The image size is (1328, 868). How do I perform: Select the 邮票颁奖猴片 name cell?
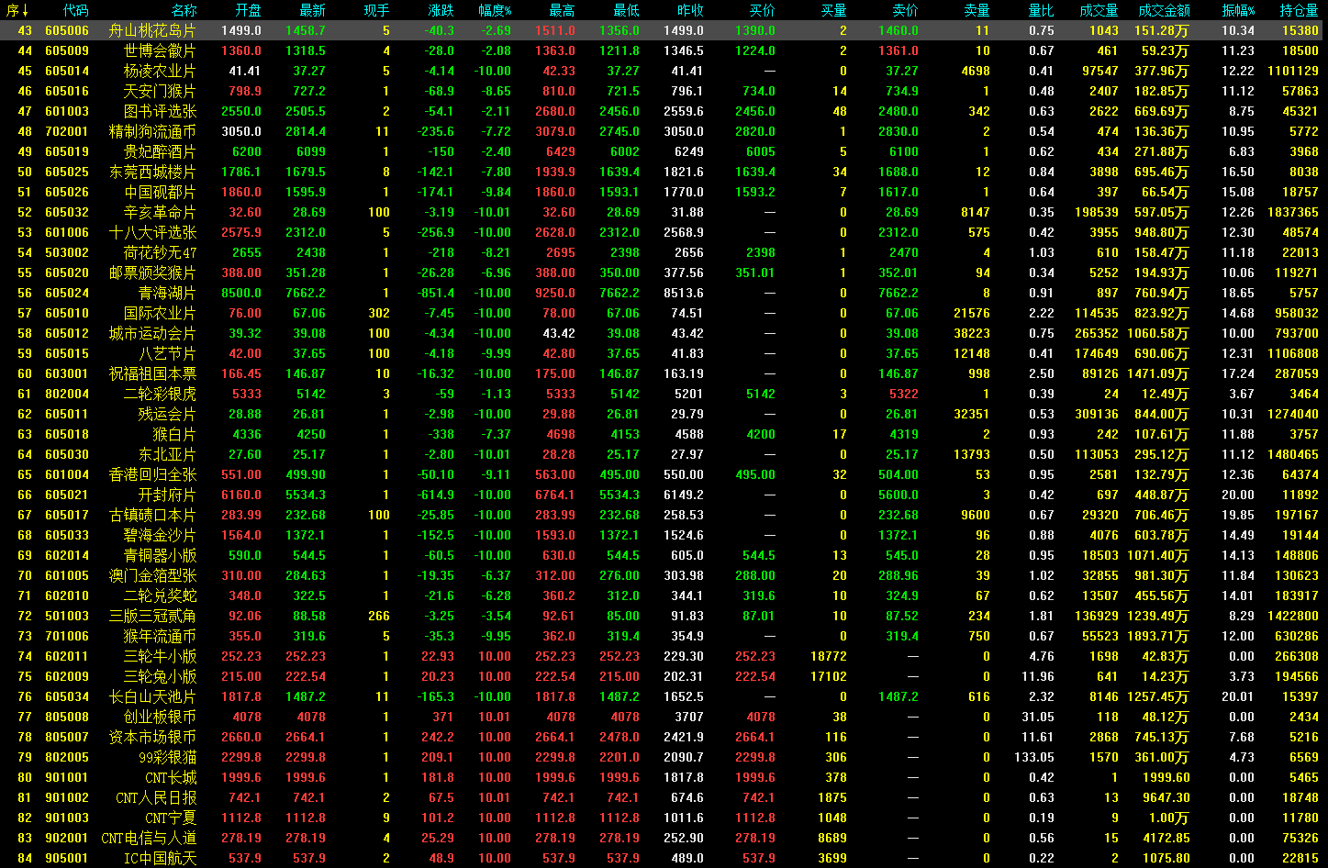151,273
